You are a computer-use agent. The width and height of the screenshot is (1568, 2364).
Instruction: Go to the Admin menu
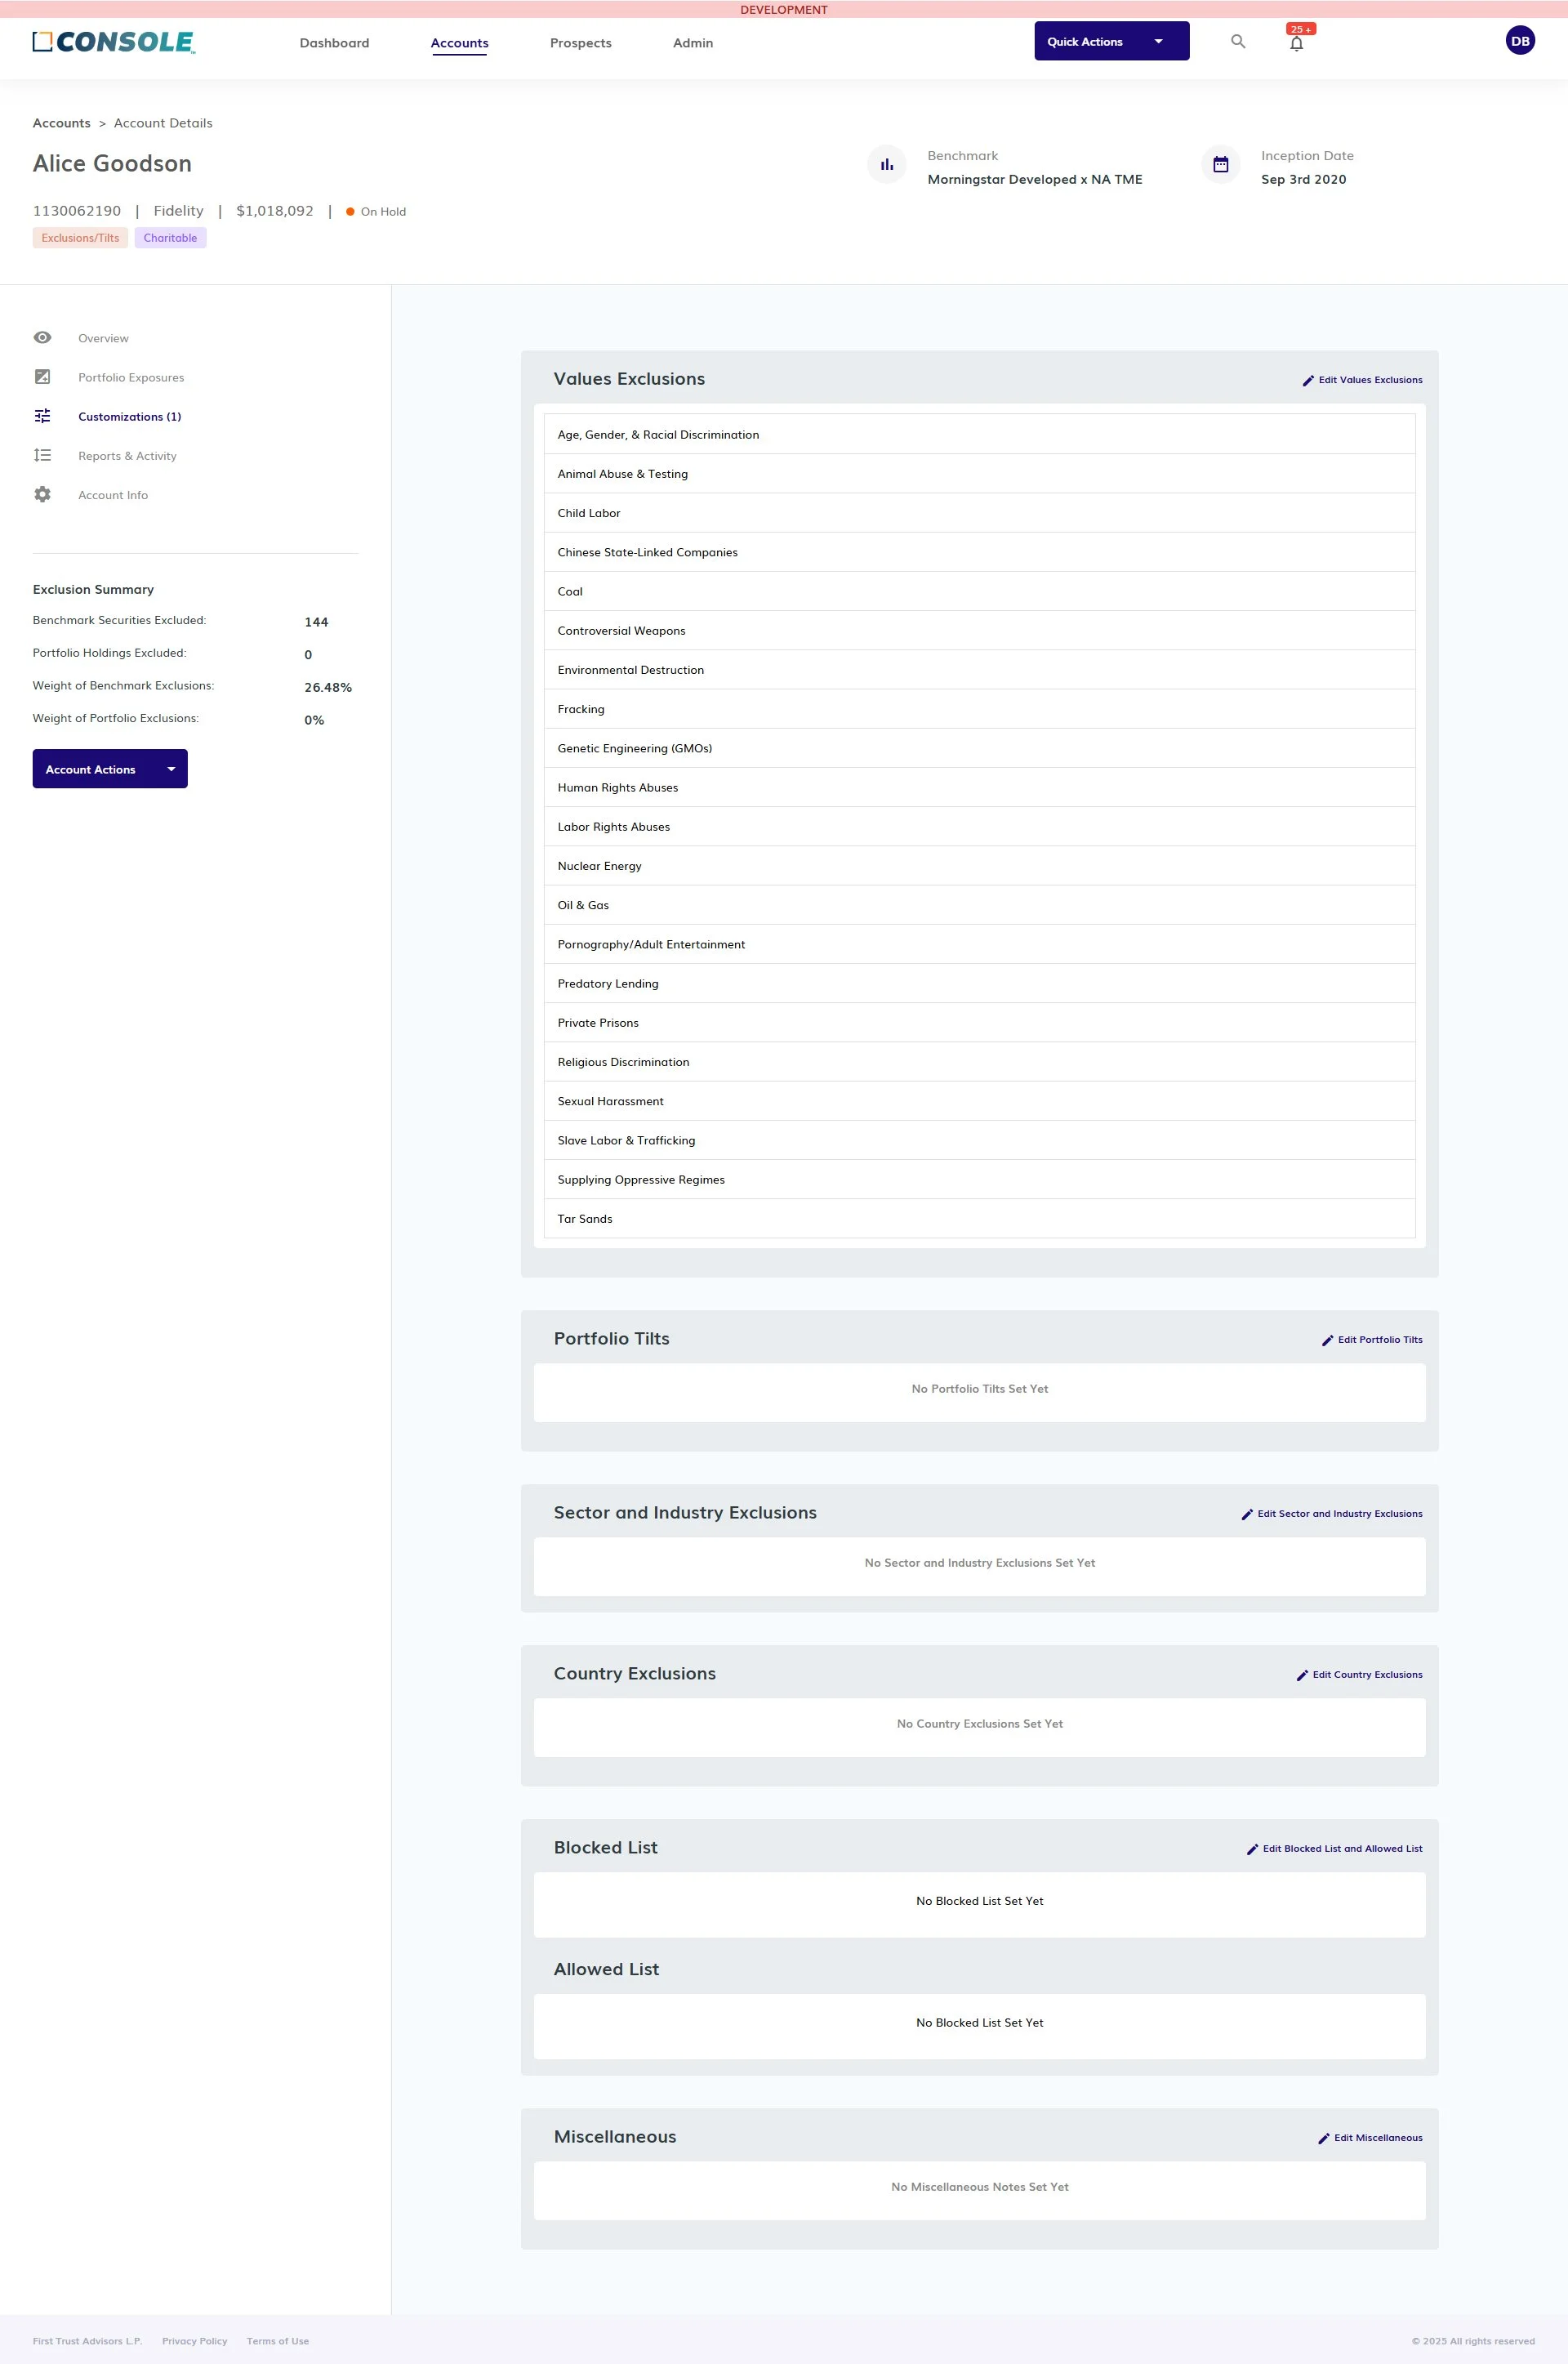(x=692, y=43)
